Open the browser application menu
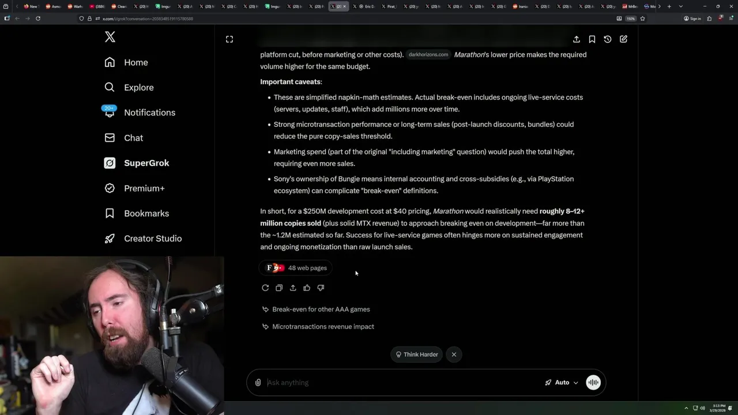 [x=731, y=18]
